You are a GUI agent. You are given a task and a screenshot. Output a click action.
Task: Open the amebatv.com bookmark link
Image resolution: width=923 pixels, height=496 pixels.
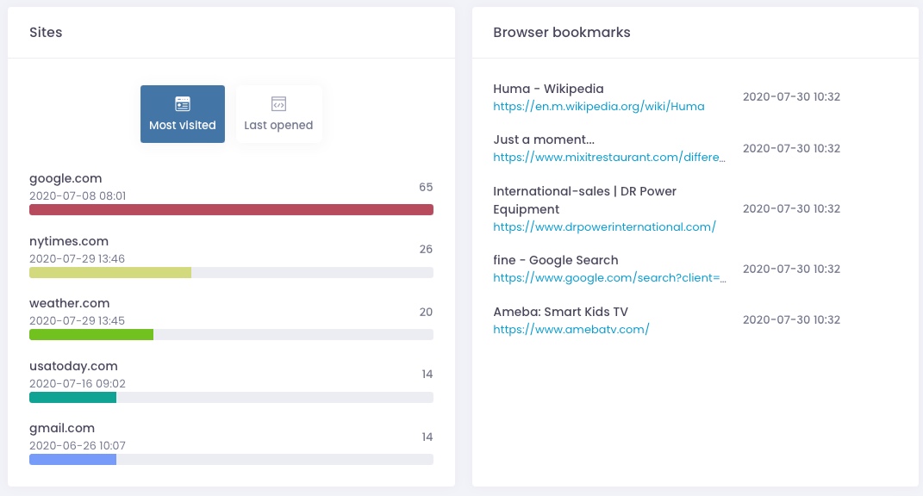[571, 330]
